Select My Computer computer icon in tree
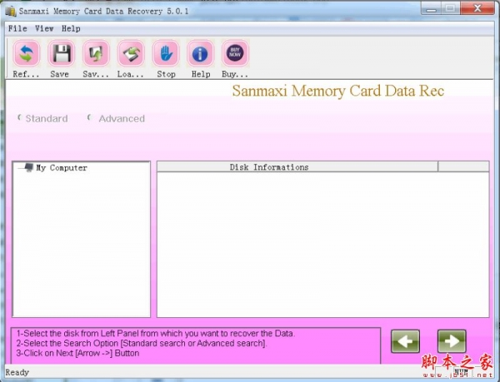This screenshot has width=500, height=382. [28, 167]
